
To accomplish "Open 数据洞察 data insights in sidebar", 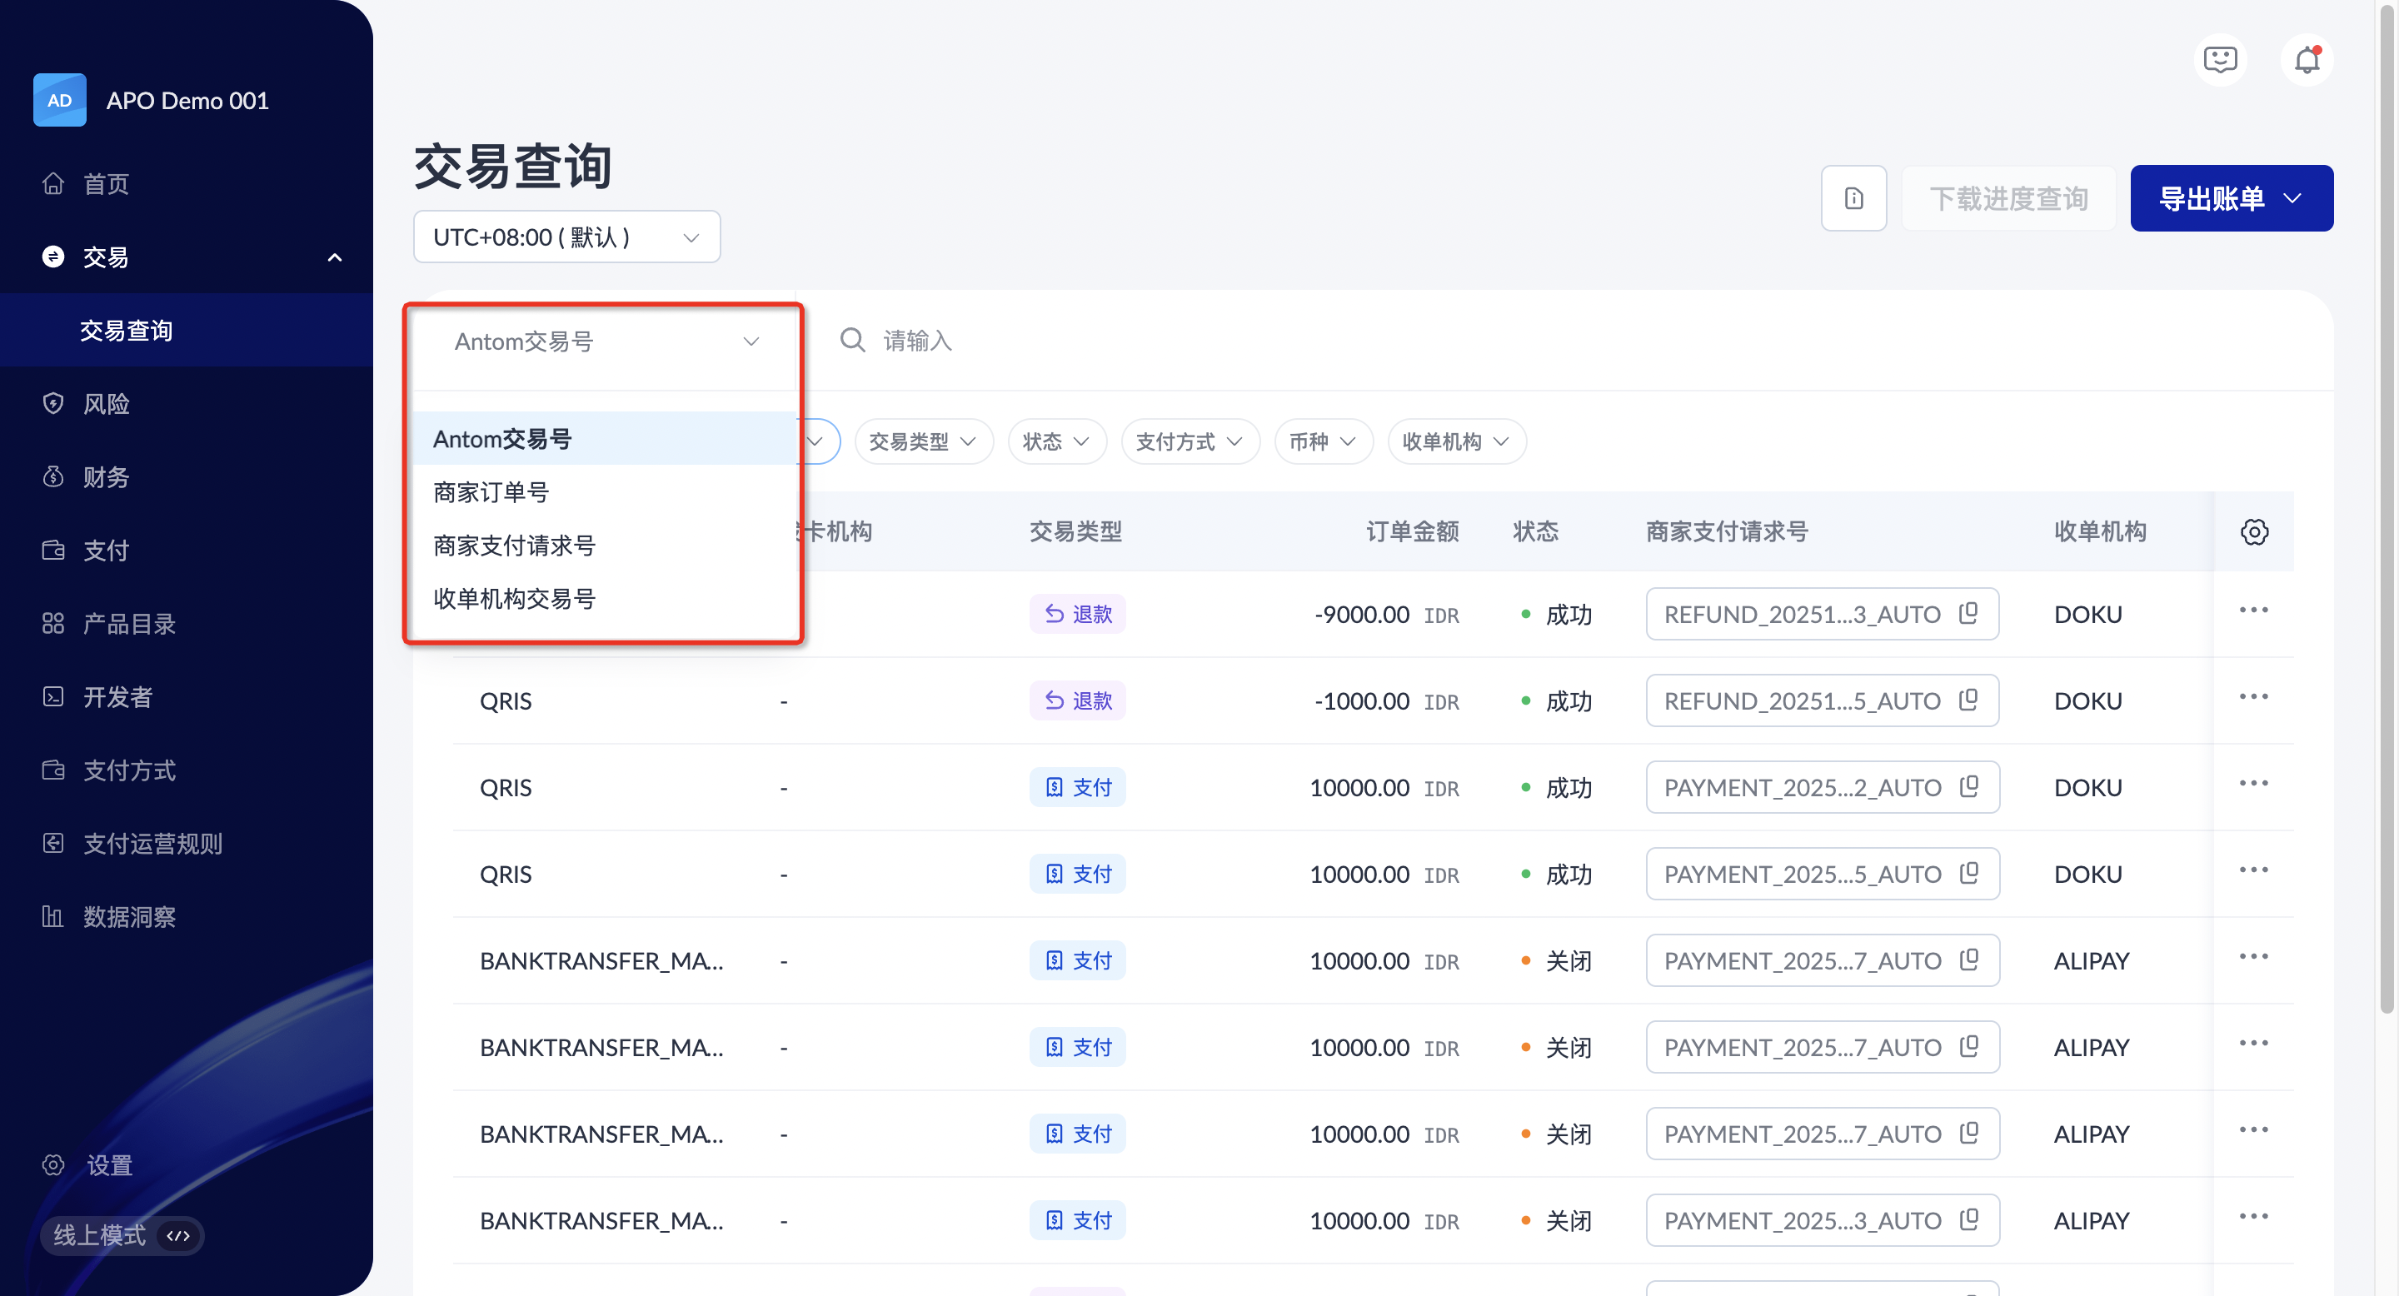I will pos(128,917).
